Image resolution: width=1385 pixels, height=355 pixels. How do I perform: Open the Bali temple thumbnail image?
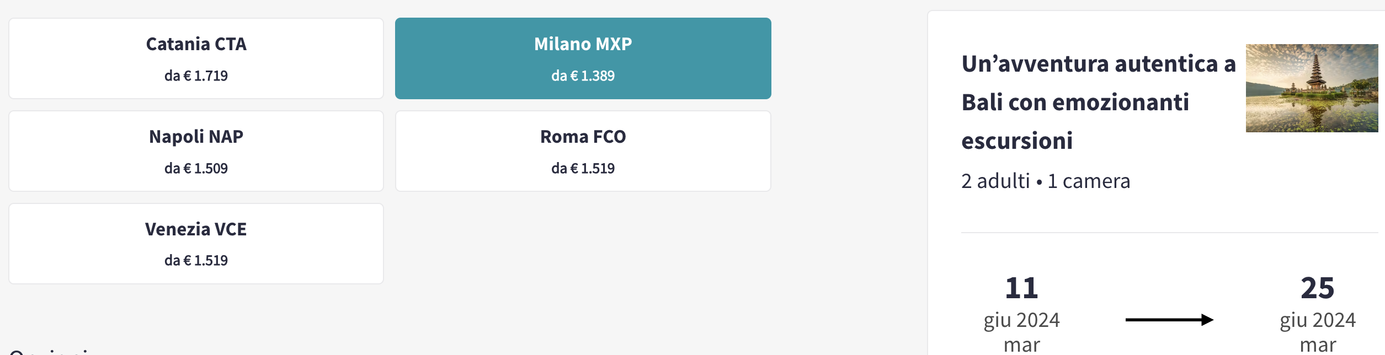click(x=1312, y=88)
